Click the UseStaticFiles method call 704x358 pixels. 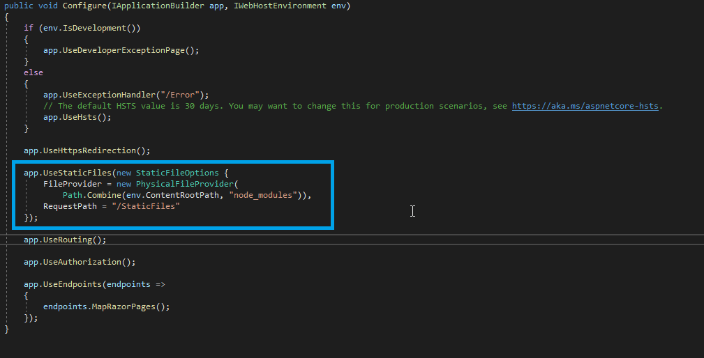(x=77, y=173)
